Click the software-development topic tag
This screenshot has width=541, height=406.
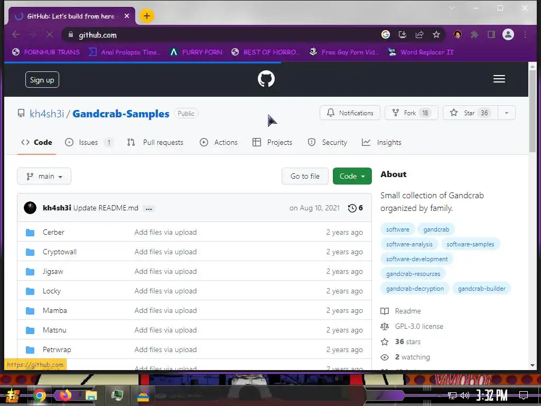417,259
